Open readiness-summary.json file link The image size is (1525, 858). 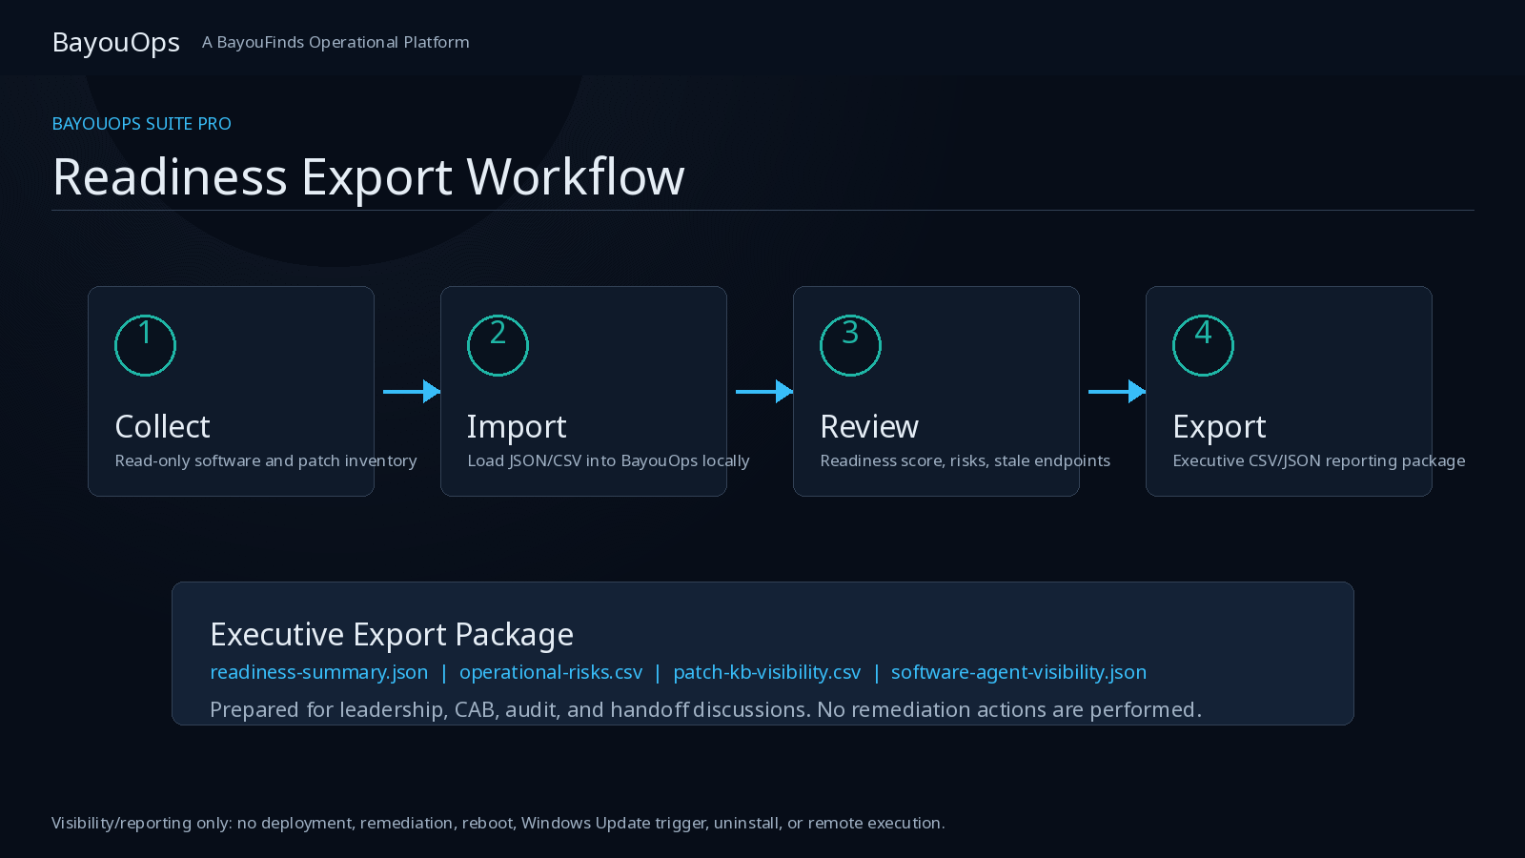[x=319, y=672]
